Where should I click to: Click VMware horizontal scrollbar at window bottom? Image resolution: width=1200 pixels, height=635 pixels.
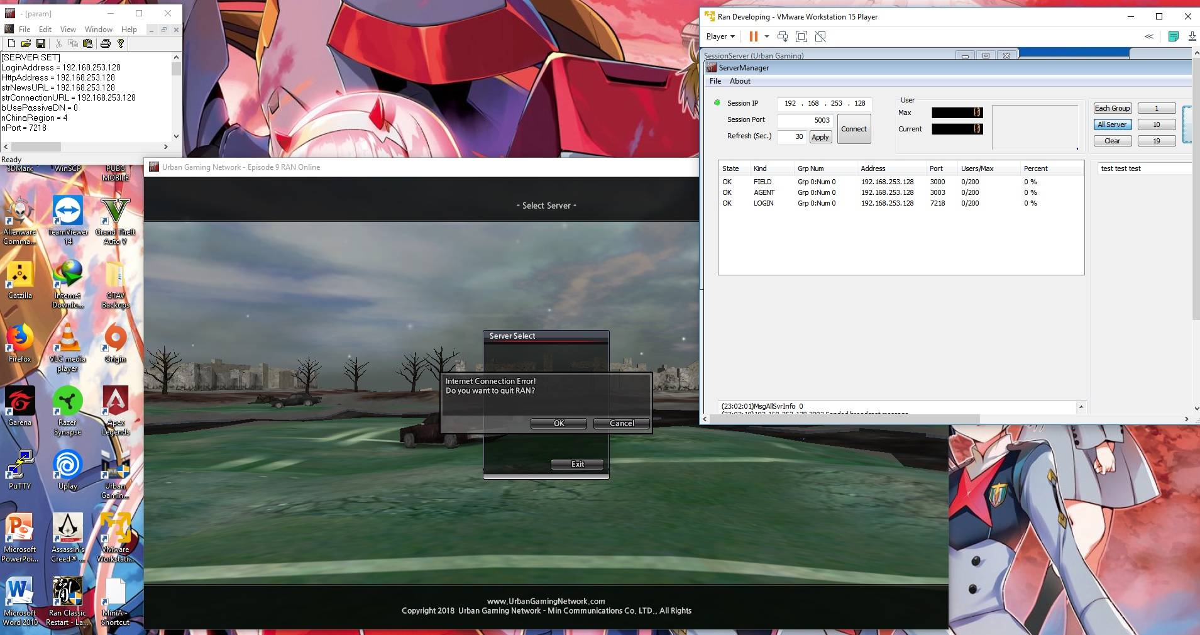pos(845,419)
